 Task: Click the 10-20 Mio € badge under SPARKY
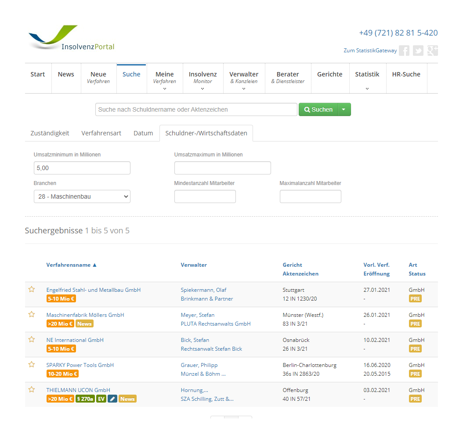[x=63, y=374]
